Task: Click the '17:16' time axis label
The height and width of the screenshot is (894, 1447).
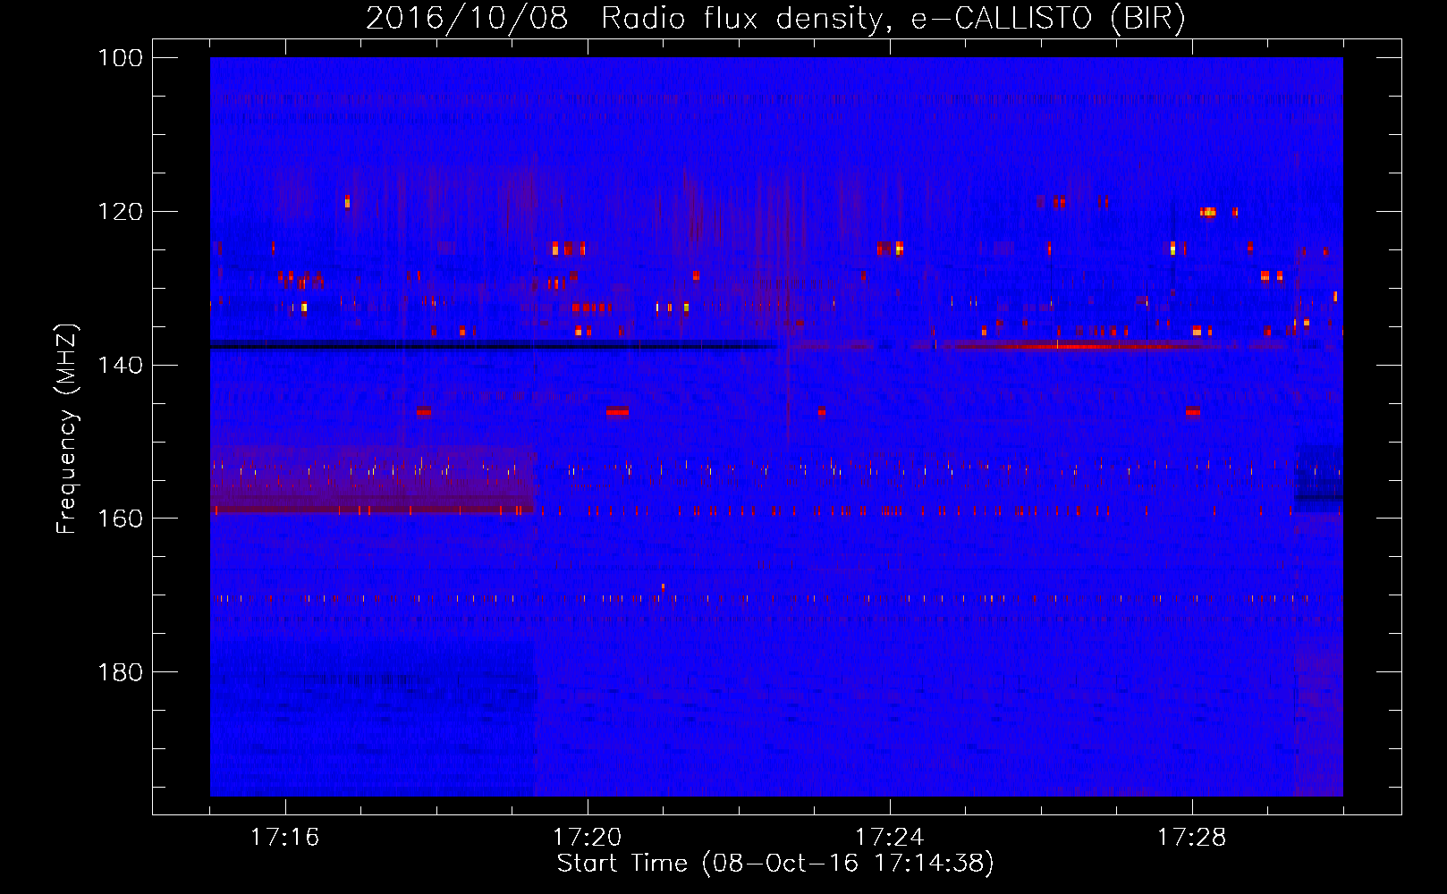Action: 285,838
